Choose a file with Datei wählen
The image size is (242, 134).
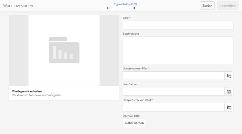pyautogui.click(x=135, y=123)
